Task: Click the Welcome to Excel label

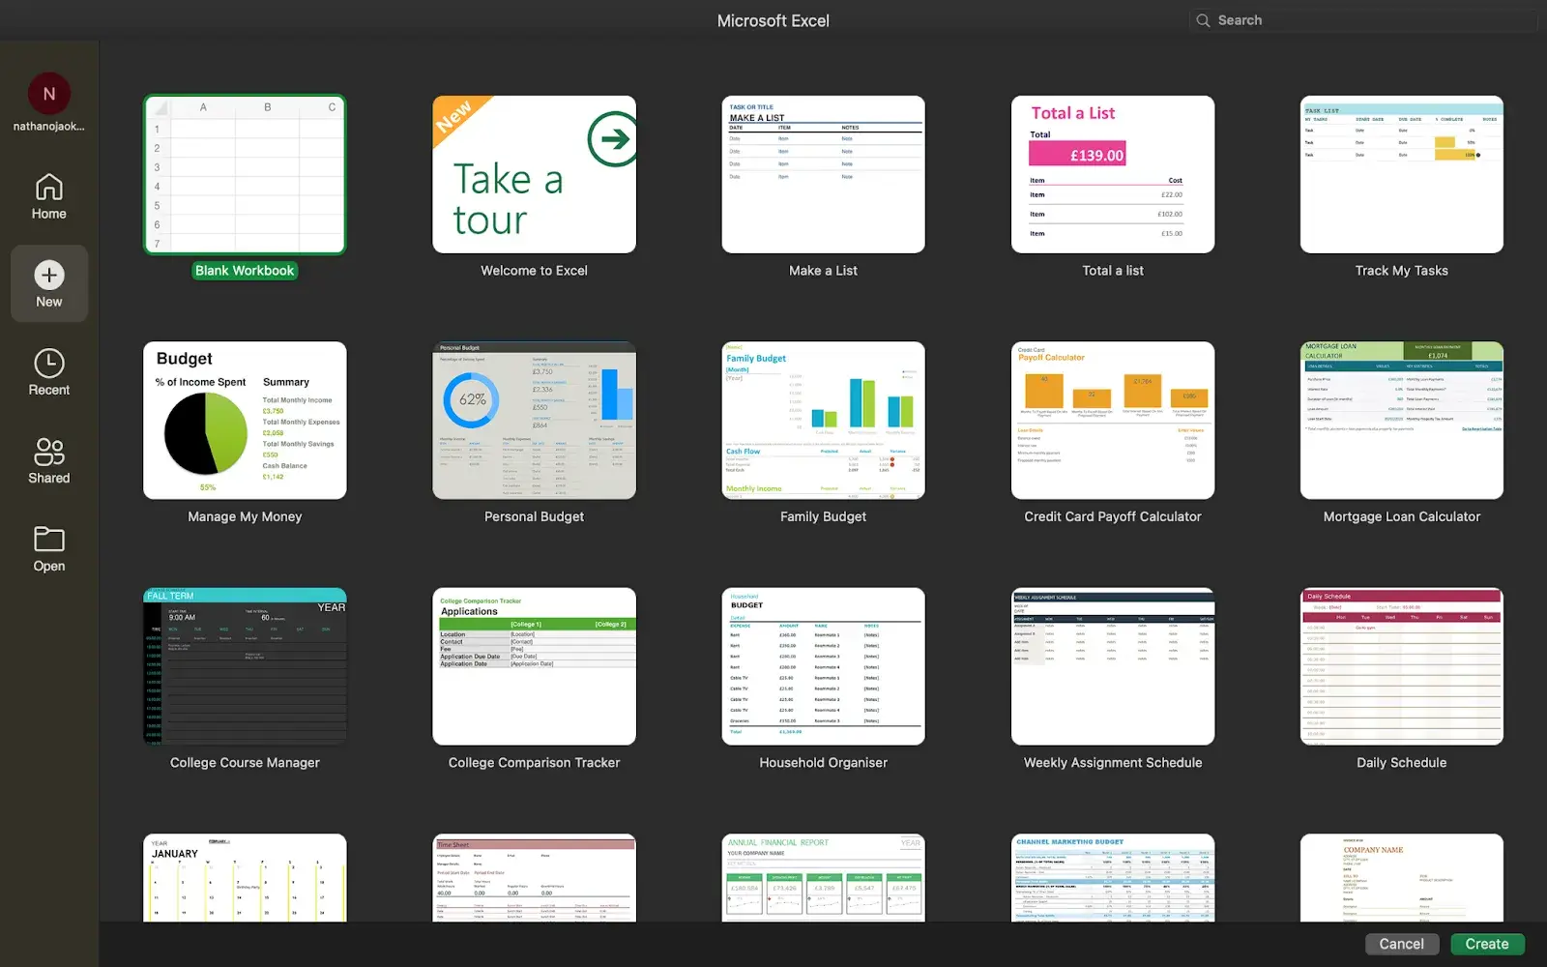Action: 535,271
